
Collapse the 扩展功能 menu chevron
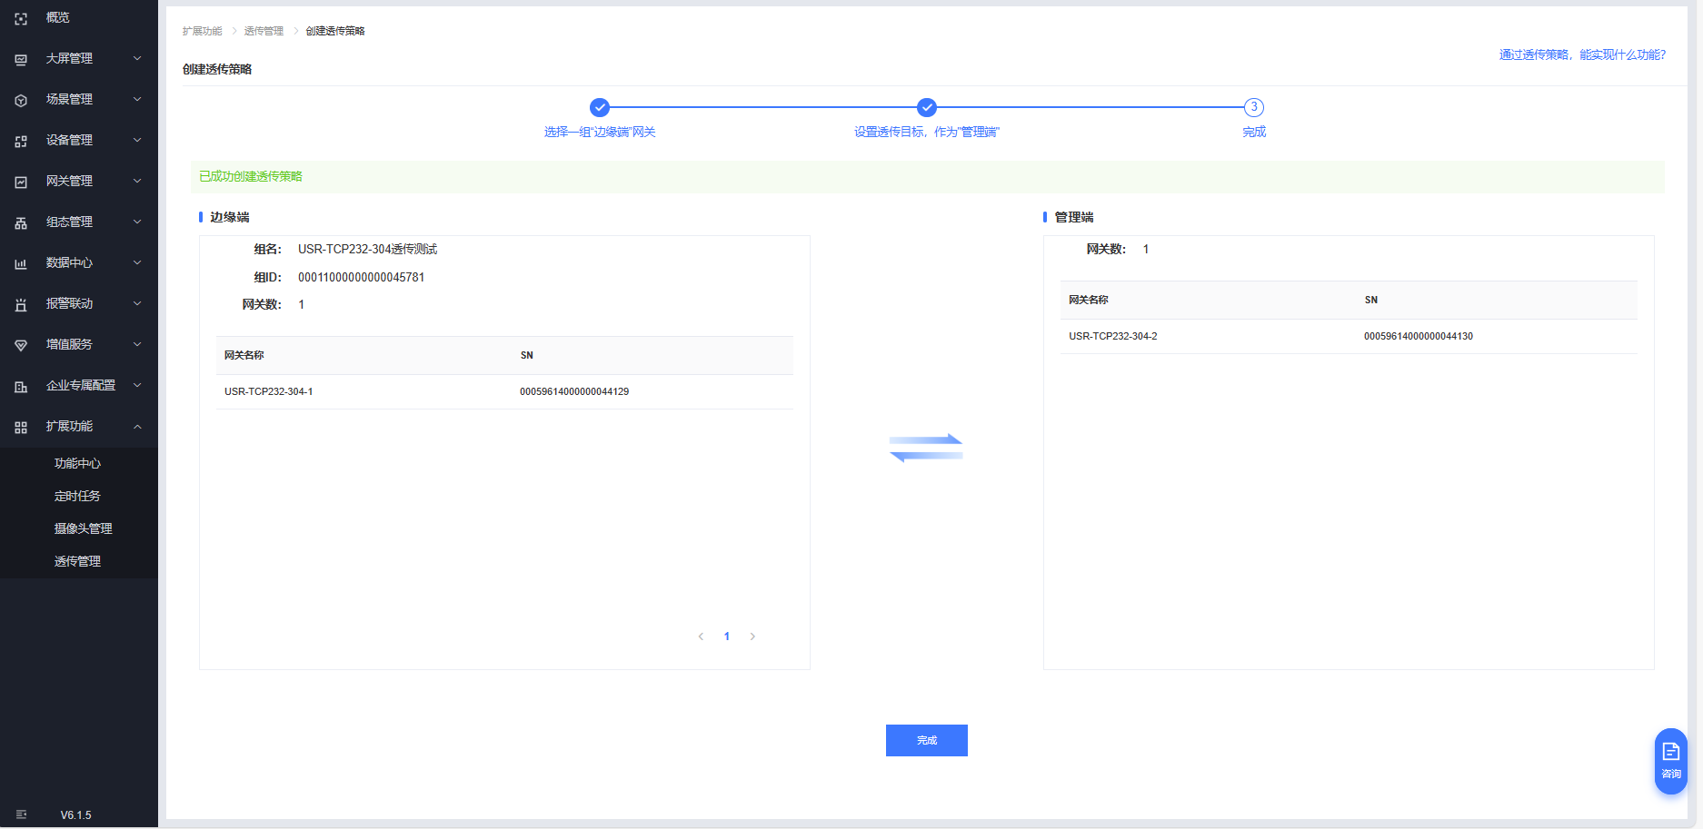[137, 426]
